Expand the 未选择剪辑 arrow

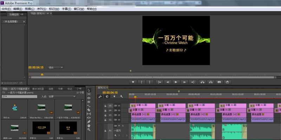click(24, 21)
